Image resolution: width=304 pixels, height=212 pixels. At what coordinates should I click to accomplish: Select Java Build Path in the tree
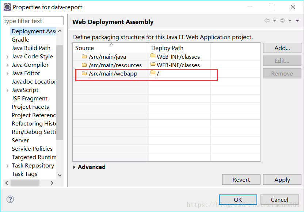(31, 48)
